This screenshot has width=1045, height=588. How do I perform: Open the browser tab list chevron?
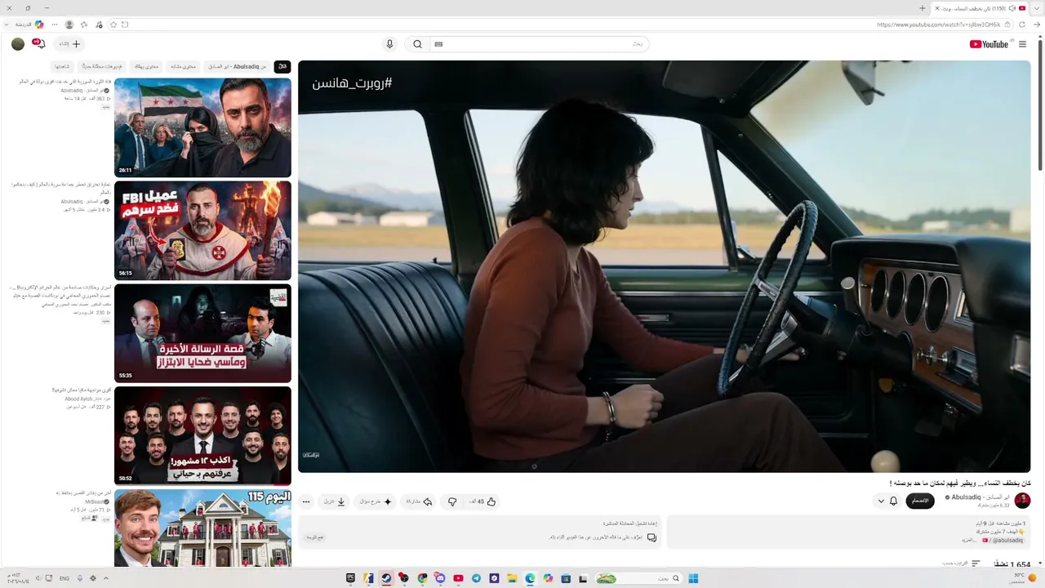(x=1038, y=8)
